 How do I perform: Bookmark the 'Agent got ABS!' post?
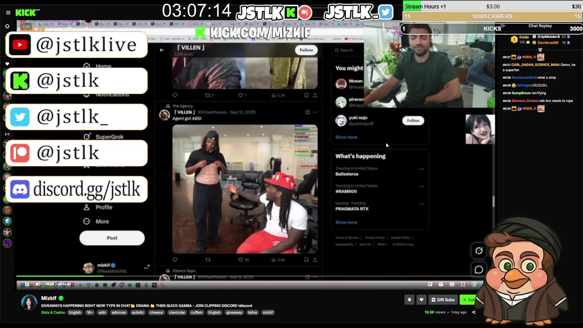point(307,260)
